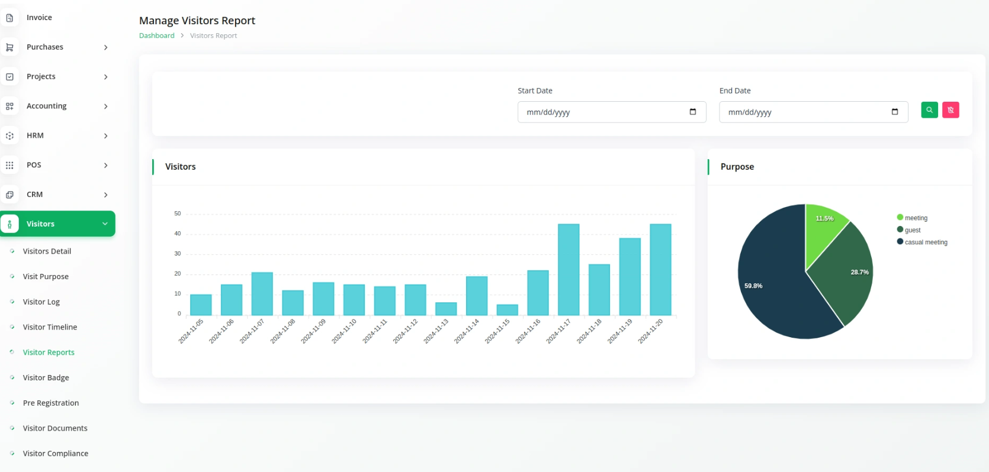The width and height of the screenshot is (989, 472).
Task: Click the 2024-11-17 bar in chart
Action: click(569, 270)
